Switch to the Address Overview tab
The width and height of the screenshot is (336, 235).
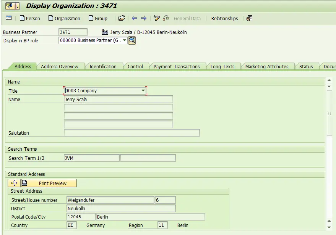(x=60, y=66)
